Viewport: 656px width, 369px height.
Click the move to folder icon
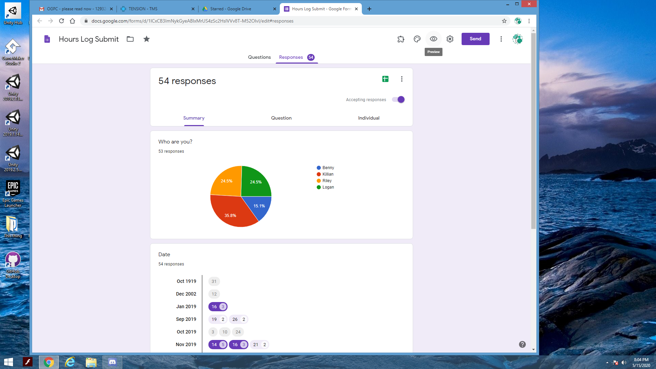(130, 39)
